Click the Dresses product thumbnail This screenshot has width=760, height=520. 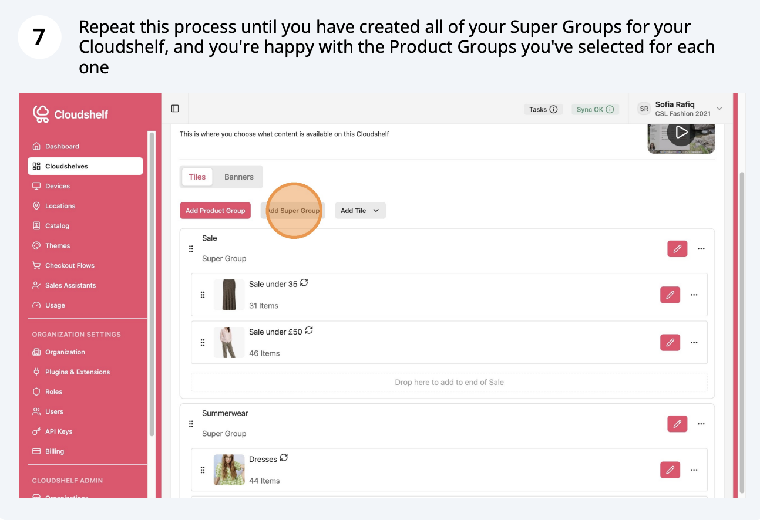coord(229,470)
